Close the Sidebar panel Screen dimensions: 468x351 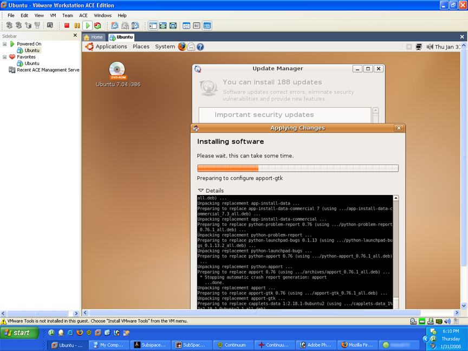coord(75,35)
